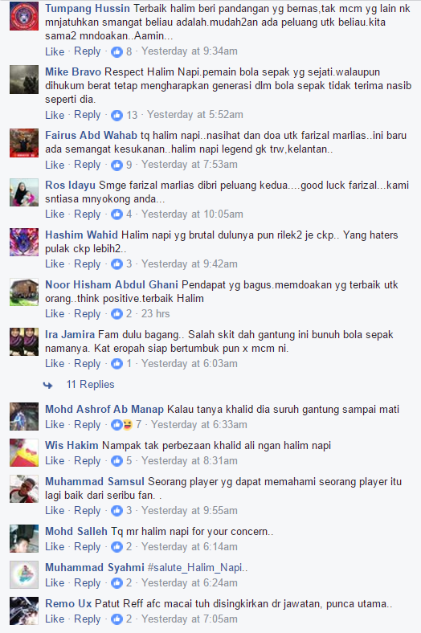Viewport: 421px width, 633px height.
Task: Open Mike Bravo's profile name link
Action: pyautogui.click(x=73, y=71)
